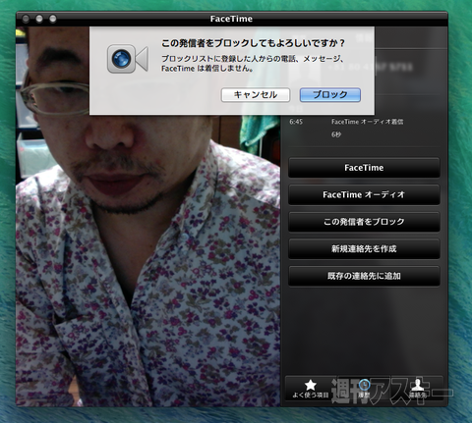Open the 連絡先 contacts person tab
The width and height of the screenshot is (472, 423).
click(418, 389)
